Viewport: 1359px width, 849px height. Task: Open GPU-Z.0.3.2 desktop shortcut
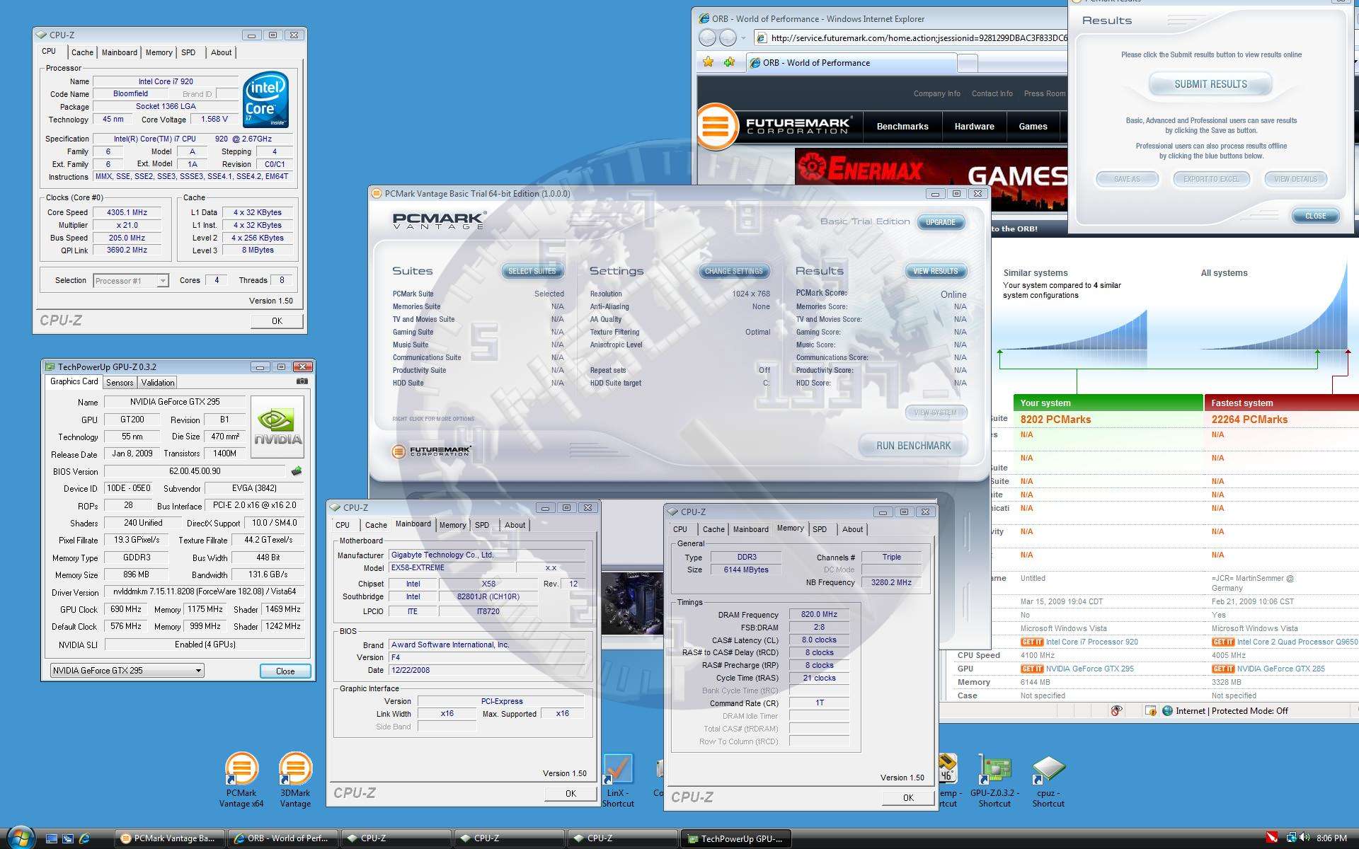click(994, 780)
